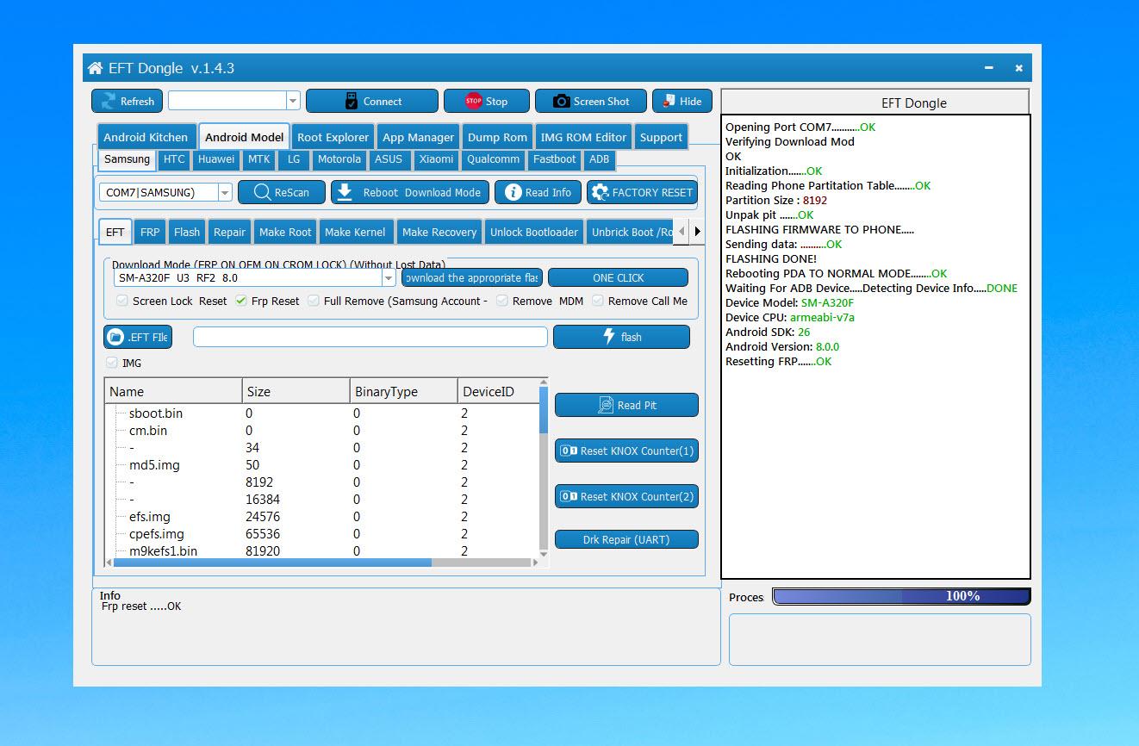Click the Drk Repair (UART) button
The width and height of the screenshot is (1139, 746).
pyautogui.click(x=626, y=539)
